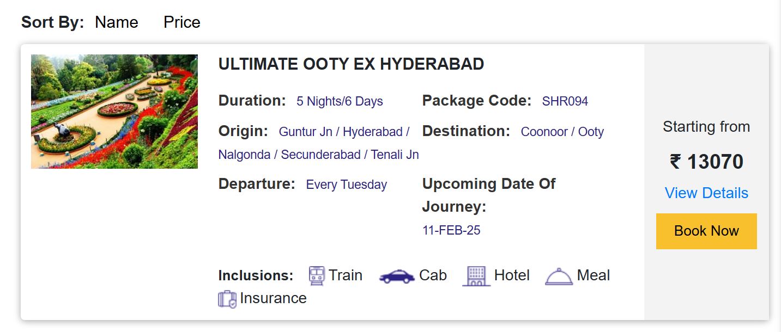Click the Book Now button
Screen dimensions: 781x332
click(x=706, y=230)
